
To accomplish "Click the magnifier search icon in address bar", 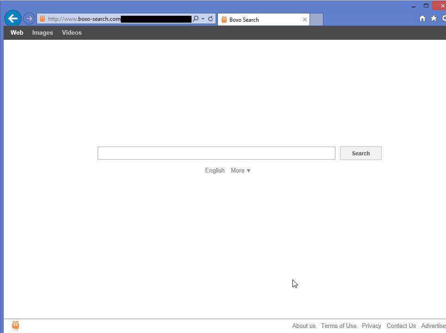I will point(196,19).
